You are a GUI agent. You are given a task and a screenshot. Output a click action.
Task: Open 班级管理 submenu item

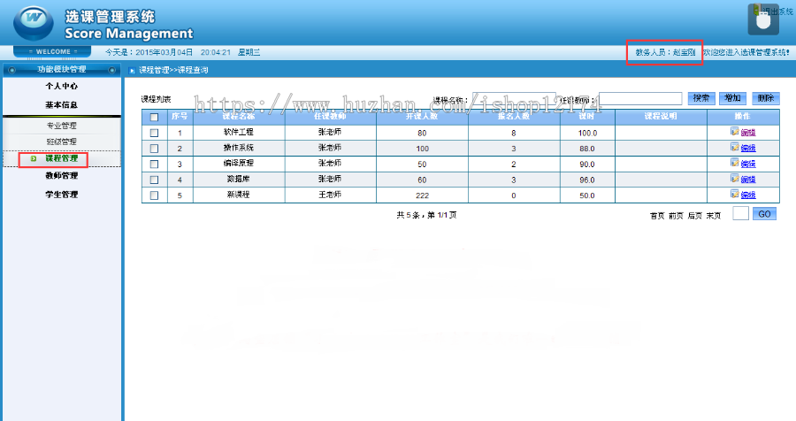pyautogui.click(x=61, y=142)
